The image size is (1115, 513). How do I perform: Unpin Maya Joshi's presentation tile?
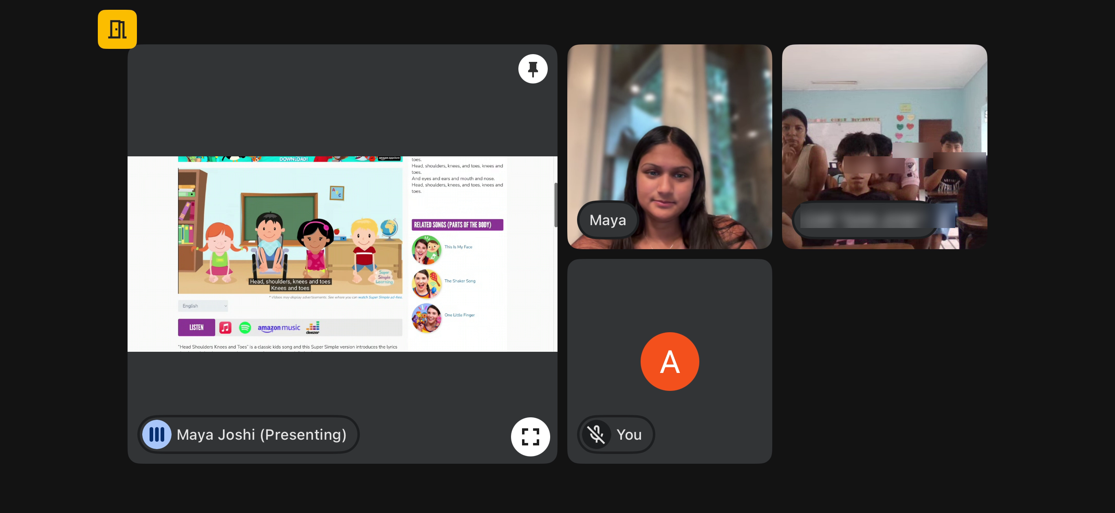click(533, 69)
